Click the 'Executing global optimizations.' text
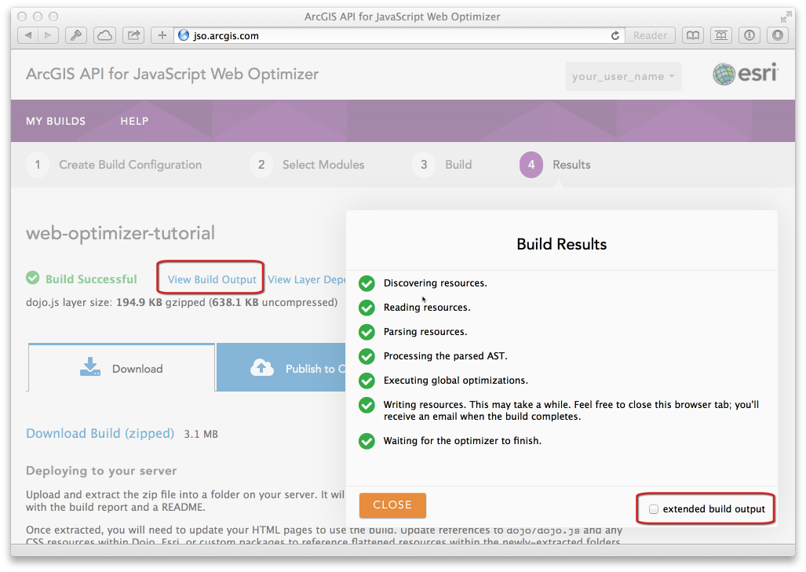The height and width of the screenshot is (572, 806). [456, 381]
